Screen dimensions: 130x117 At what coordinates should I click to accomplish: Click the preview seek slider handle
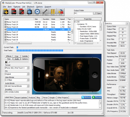coord(9,62)
